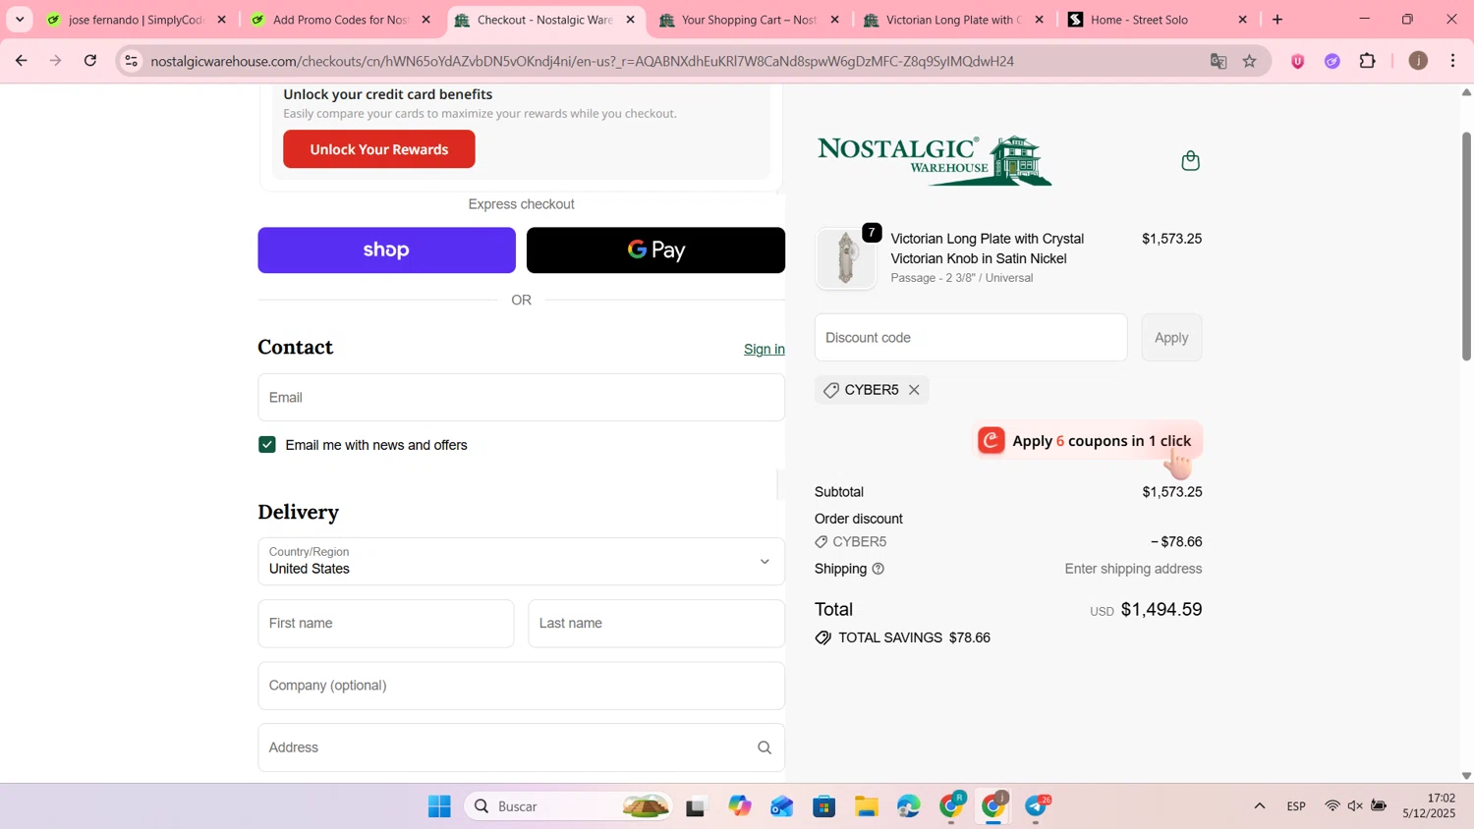Image resolution: width=1474 pixels, height=829 pixels.
Task: Pay with Google Pay button
Action: pos(655,250)
